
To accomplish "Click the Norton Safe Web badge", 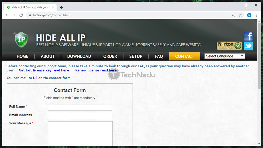I will (x=229, y=46).
